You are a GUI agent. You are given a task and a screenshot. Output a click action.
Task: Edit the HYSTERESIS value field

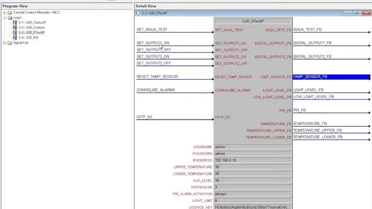pos(253,187)
